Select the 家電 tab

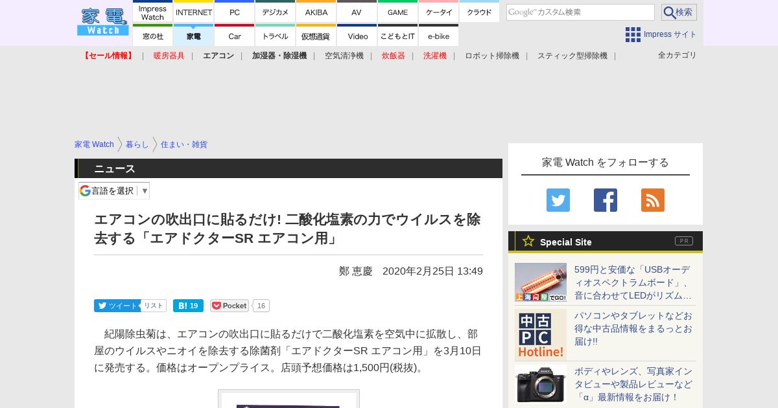click(194, 36)
